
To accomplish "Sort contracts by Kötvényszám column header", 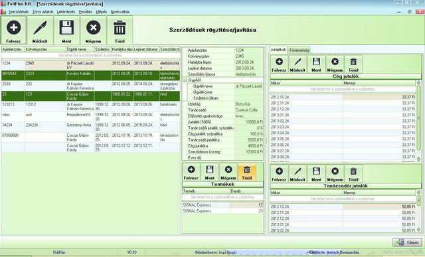I will [45, 49].
